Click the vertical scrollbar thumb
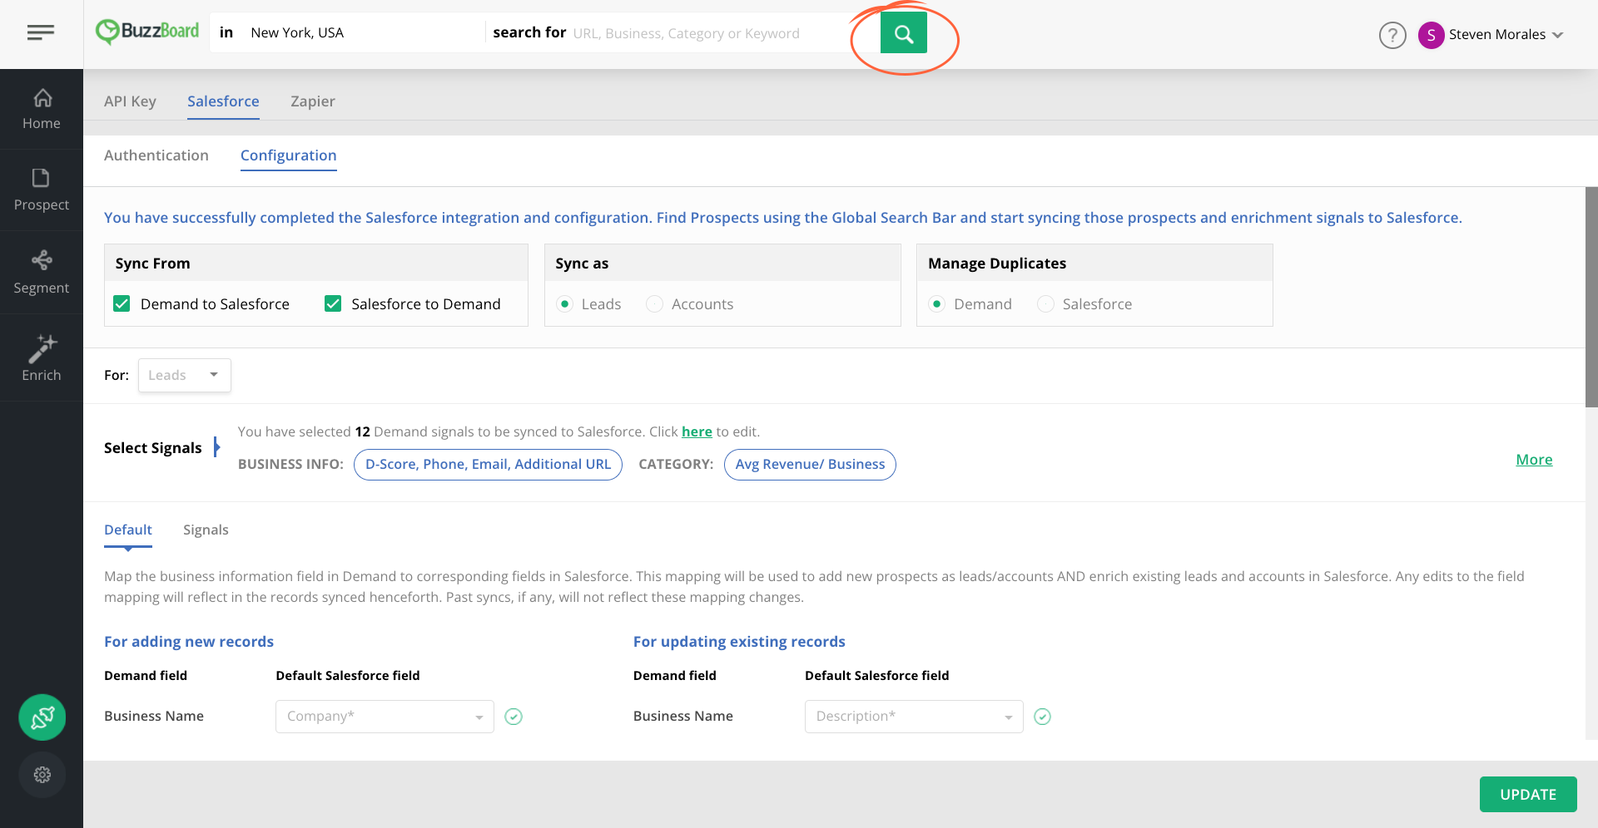 point(1591,297)
